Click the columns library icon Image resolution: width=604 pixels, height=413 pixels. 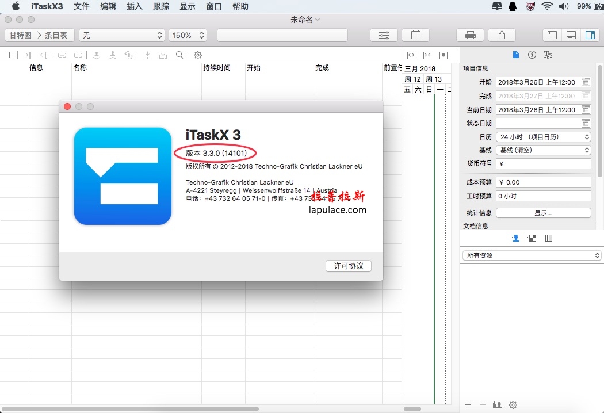[x=548, y=238]
